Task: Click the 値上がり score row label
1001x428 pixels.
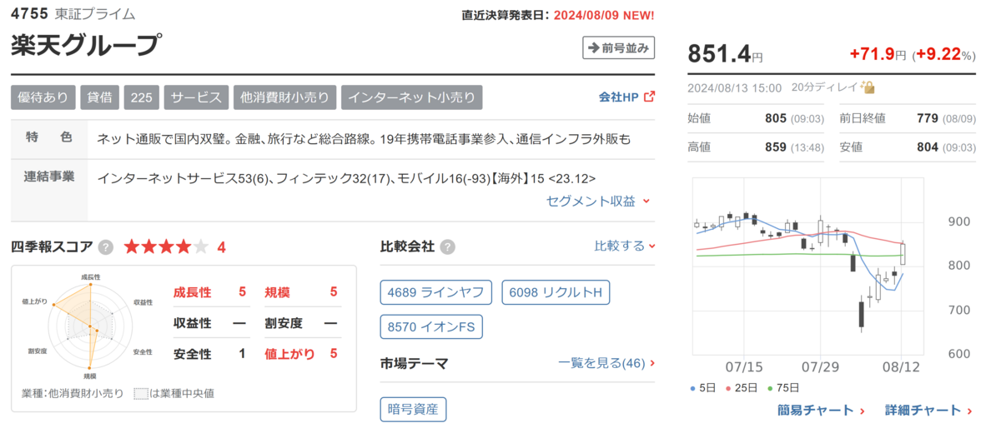Action: [x=290, y=354]
